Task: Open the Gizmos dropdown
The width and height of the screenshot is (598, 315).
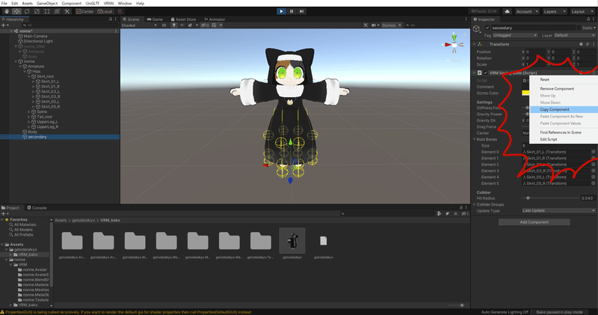Action: [391, 25]
